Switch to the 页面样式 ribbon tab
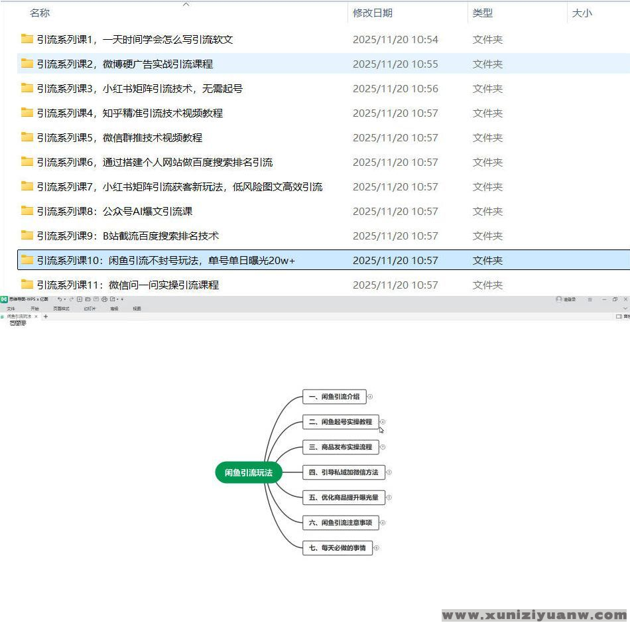The height and width of the screenshot is (625, 630). pos(61,309)
